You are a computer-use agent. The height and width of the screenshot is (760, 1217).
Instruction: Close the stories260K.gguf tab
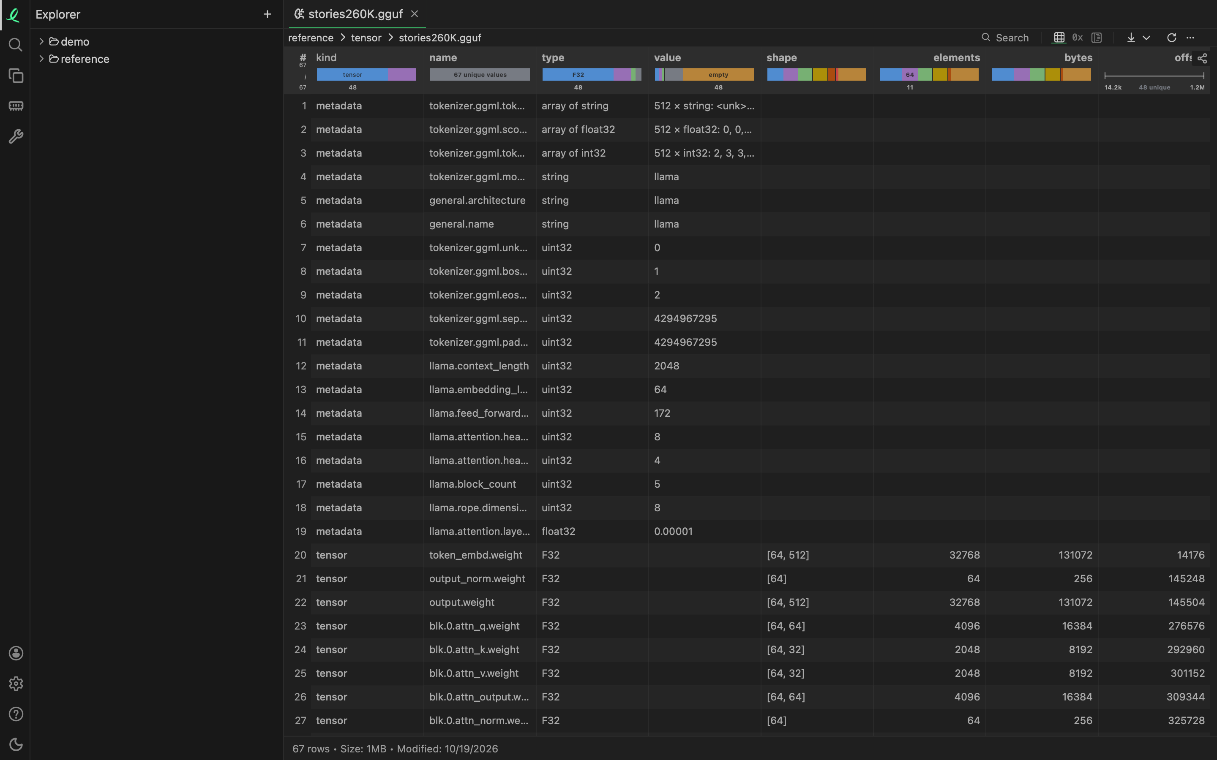(x=415, y=14)
